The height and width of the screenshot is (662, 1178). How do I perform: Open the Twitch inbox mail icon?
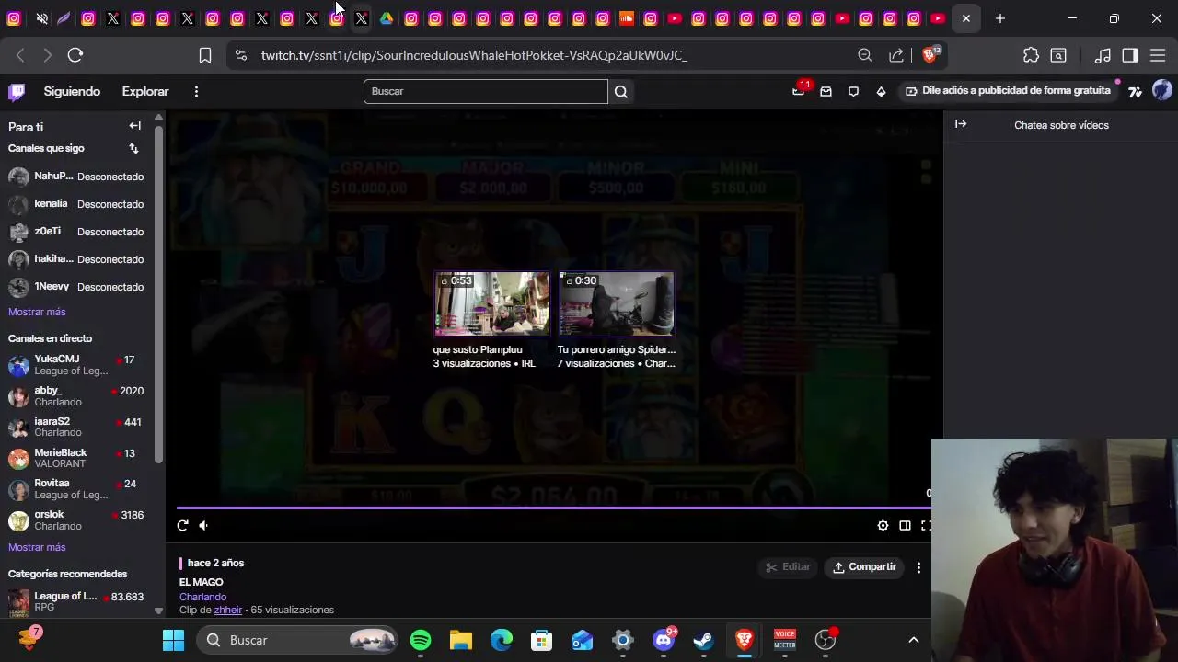(826, 91)
